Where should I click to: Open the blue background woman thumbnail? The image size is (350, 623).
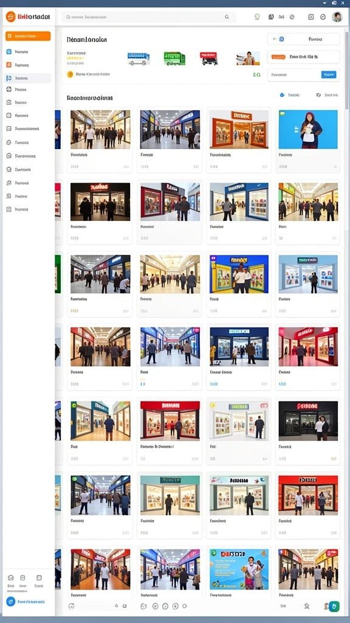click(x=308, y=130)
